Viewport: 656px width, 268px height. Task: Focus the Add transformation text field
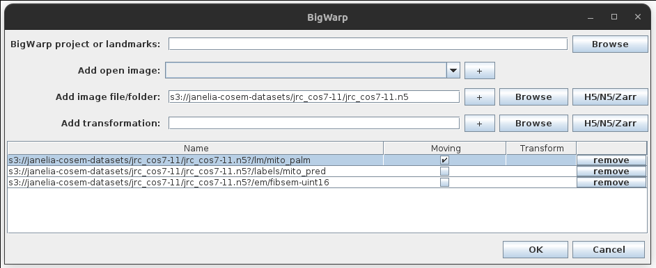pyautogui.click(x=314, y=124)
